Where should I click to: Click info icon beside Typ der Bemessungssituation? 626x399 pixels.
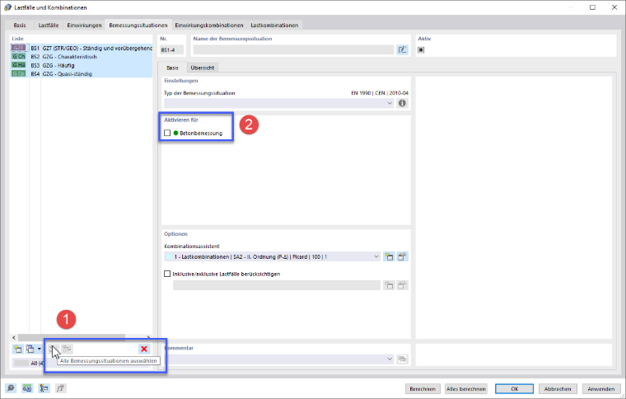coord(402,103)
